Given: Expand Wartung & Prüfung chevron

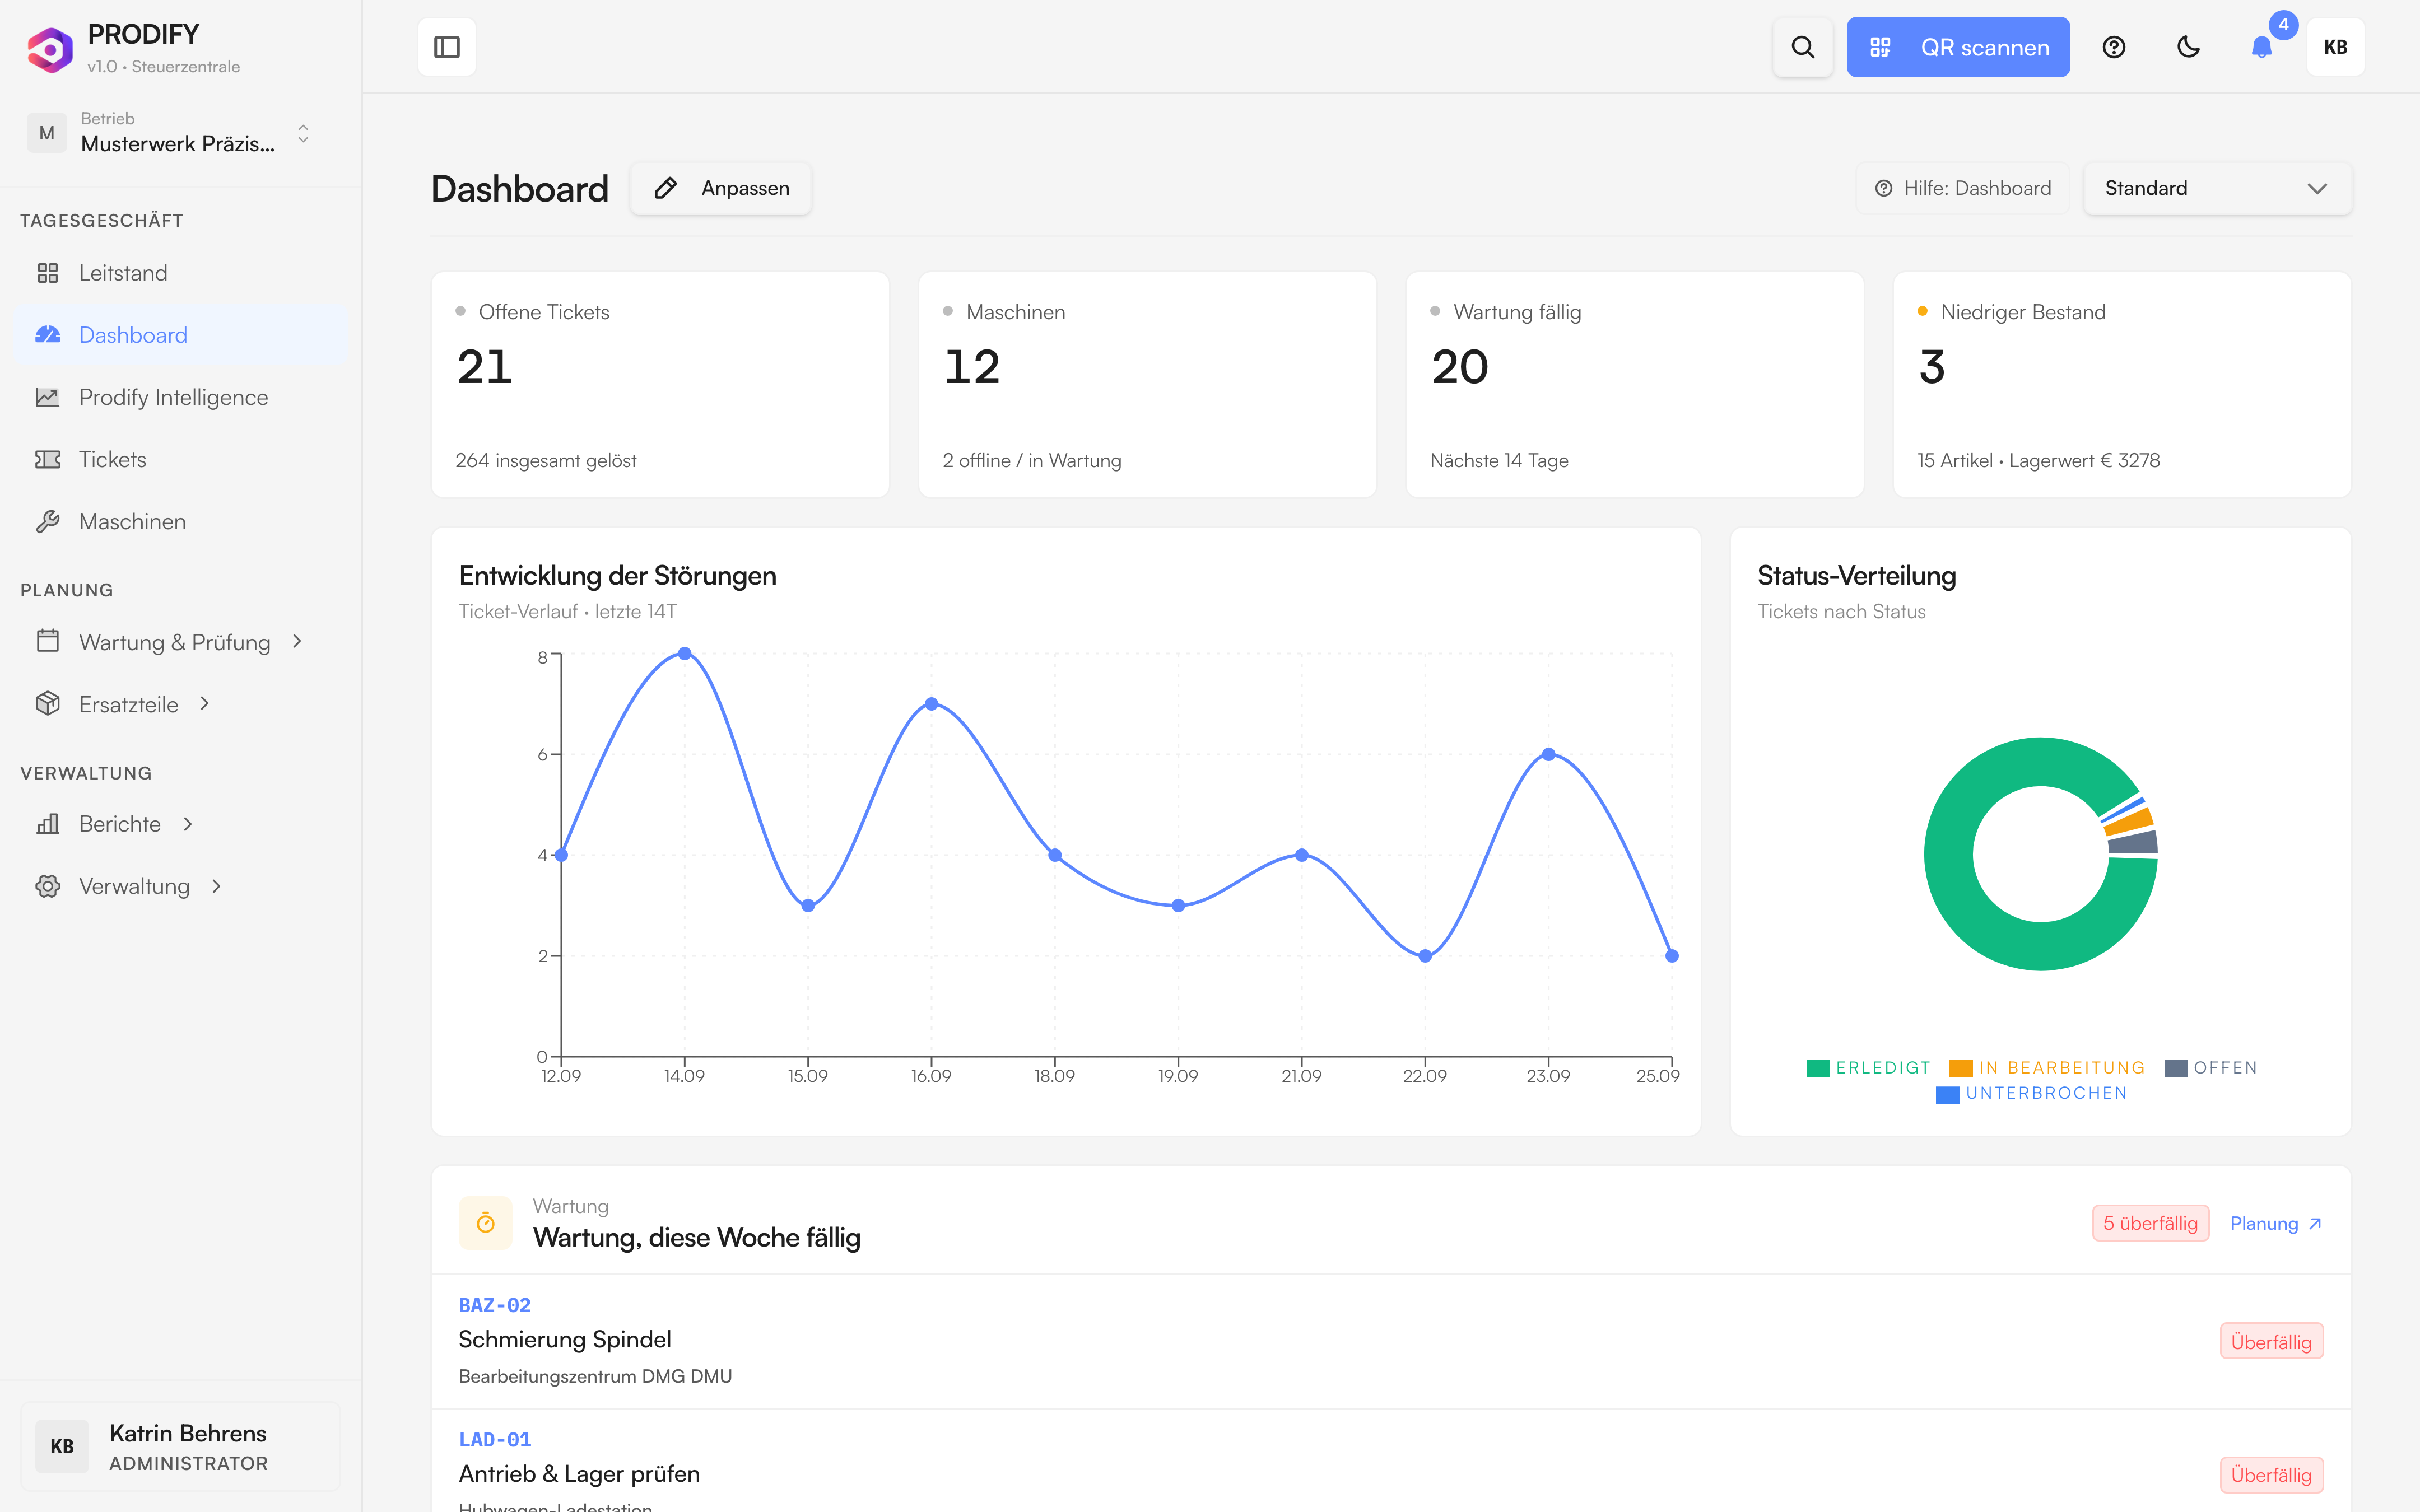Looking at the screenshot, I should [x=297, y=641].
